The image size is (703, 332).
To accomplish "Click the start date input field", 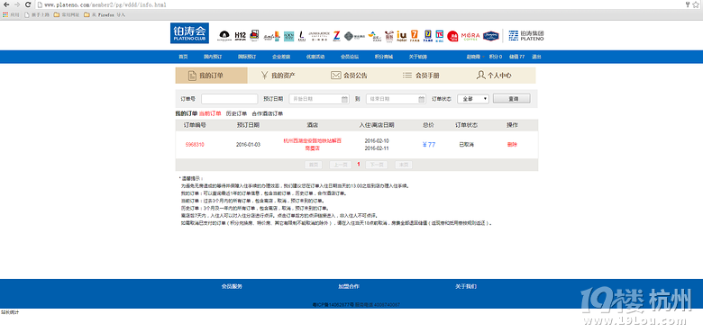I will (x=319, y=99).
